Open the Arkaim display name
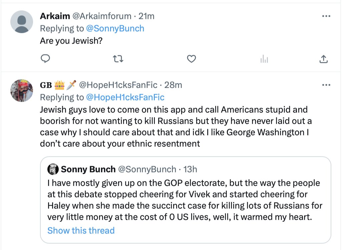 click(x=55, y=16)
